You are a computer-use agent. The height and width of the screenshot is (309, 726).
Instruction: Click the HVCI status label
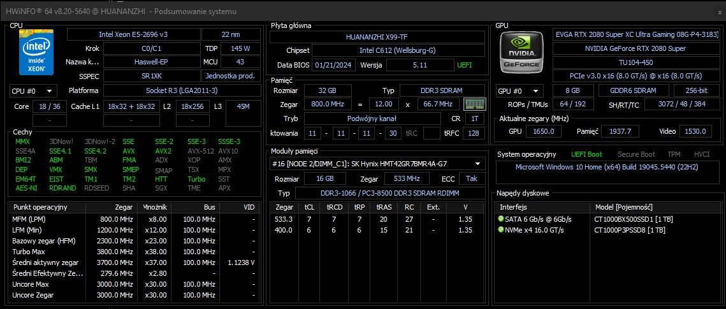(x=702, y=154)
